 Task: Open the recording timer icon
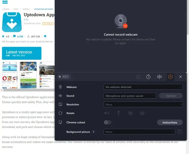click(x=148, y=77)
